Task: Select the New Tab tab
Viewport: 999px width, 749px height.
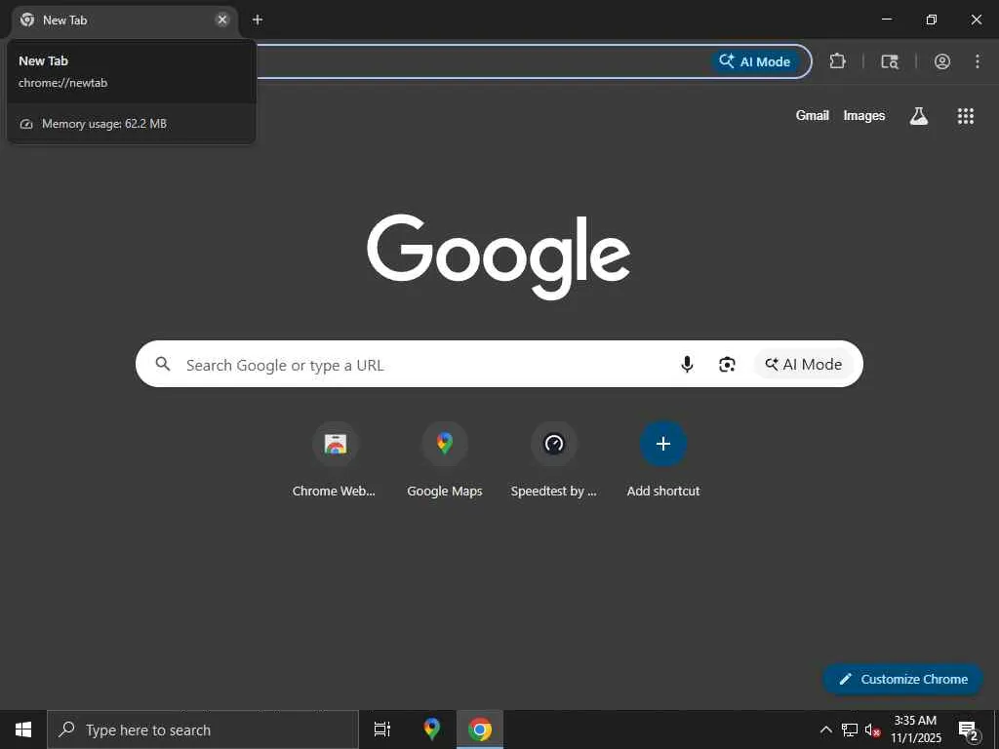Action: 124,20
